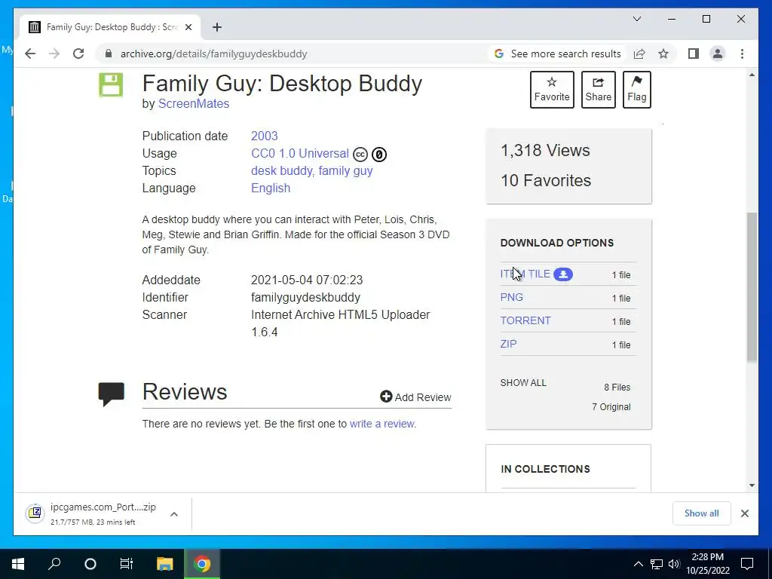The height and width of the screenshot is (579, 772).
Task: Expand download item options chevron
Action: pos(174,514)
